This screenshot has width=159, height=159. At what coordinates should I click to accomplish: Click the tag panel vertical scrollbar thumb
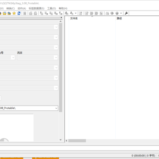coord(61,68)
